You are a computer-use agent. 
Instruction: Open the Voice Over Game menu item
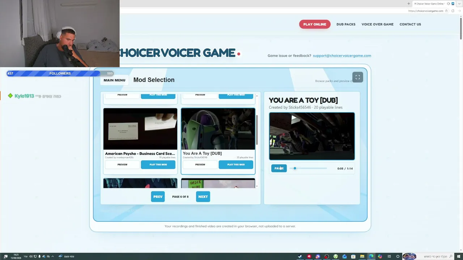[x=377, y=24]
